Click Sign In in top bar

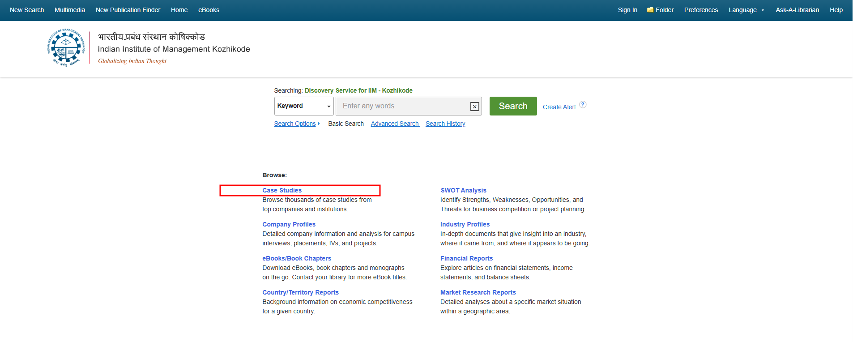(627, 10)
